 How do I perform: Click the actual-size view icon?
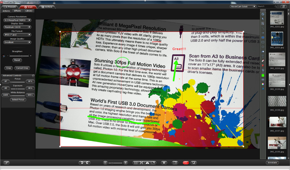point(136,163)
